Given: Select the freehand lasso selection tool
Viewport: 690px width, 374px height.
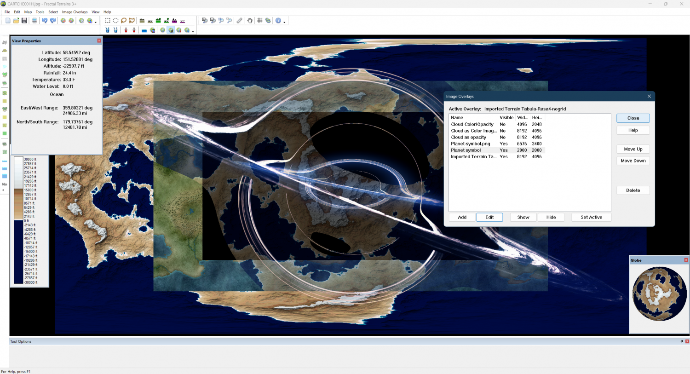Looking at the screenshot, I should point(124,21).
